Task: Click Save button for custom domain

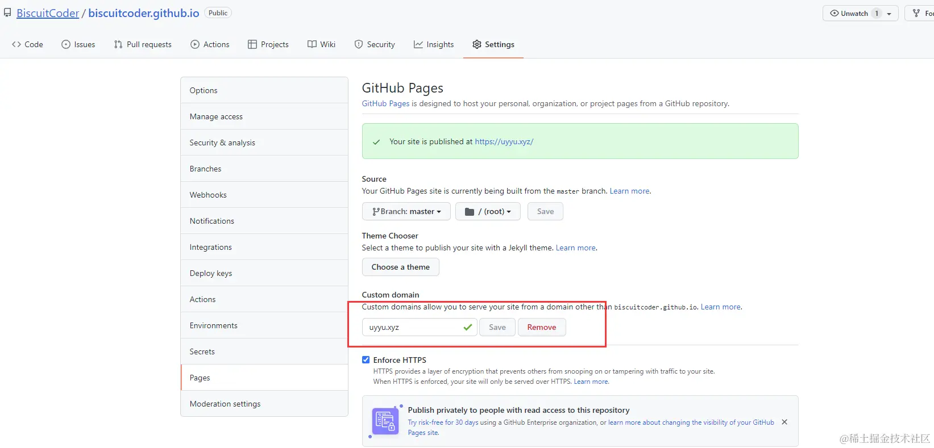Action: [497, 327]
